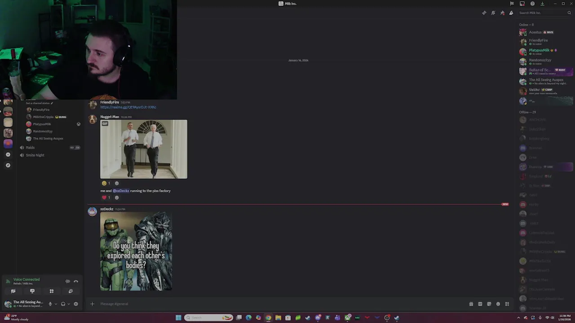Send a gift icon in message bar
This screenshot has width=575, height=323.
[x=471, y=304]
